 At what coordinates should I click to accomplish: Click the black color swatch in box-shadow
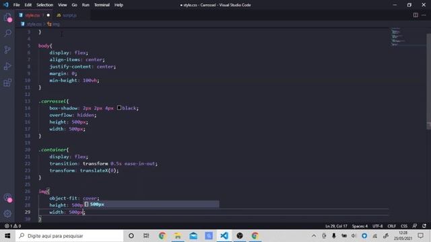point(119,108)
